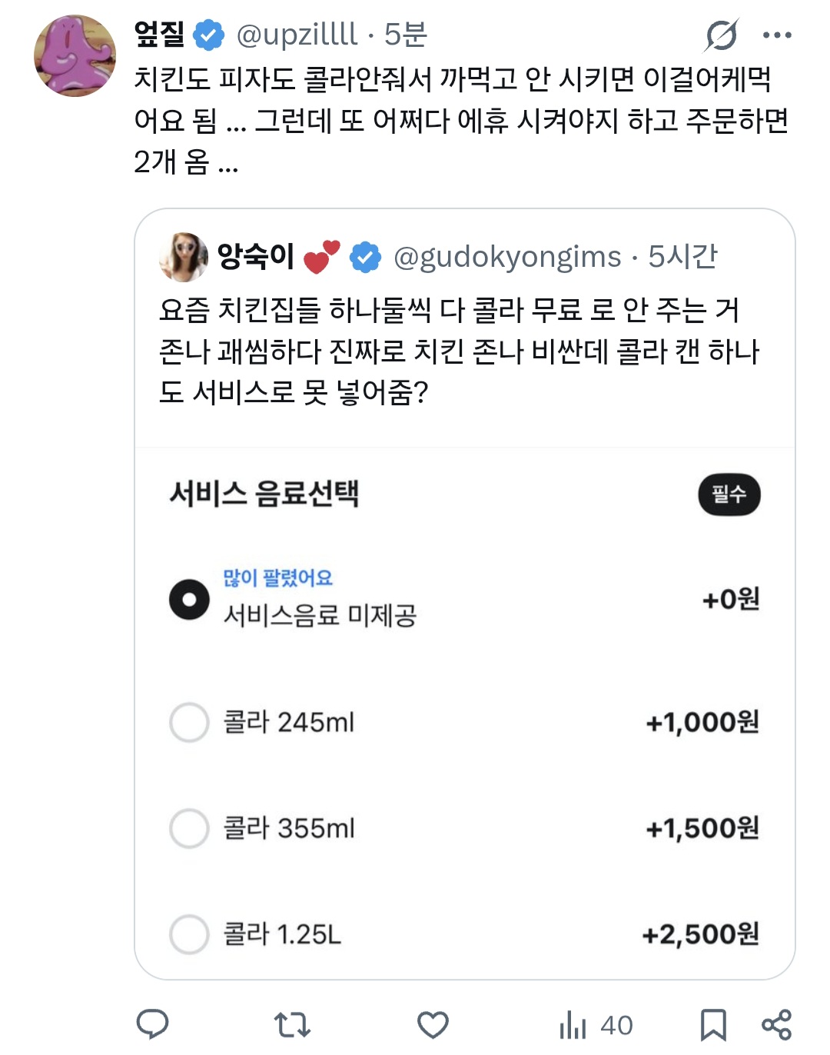The image size is (830, 1055).
Task: Select the 콜라 245ml radio option
Action: [189, 722]
